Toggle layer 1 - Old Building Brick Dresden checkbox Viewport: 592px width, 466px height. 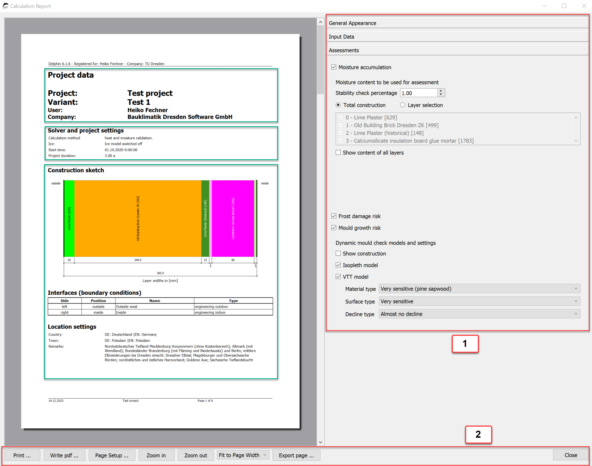click(341, 125)
